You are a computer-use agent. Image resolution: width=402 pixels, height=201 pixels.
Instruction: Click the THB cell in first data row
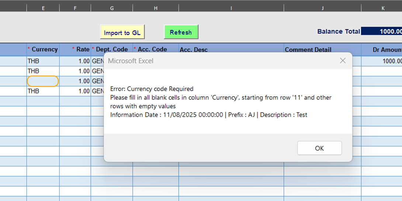point(43,61)
